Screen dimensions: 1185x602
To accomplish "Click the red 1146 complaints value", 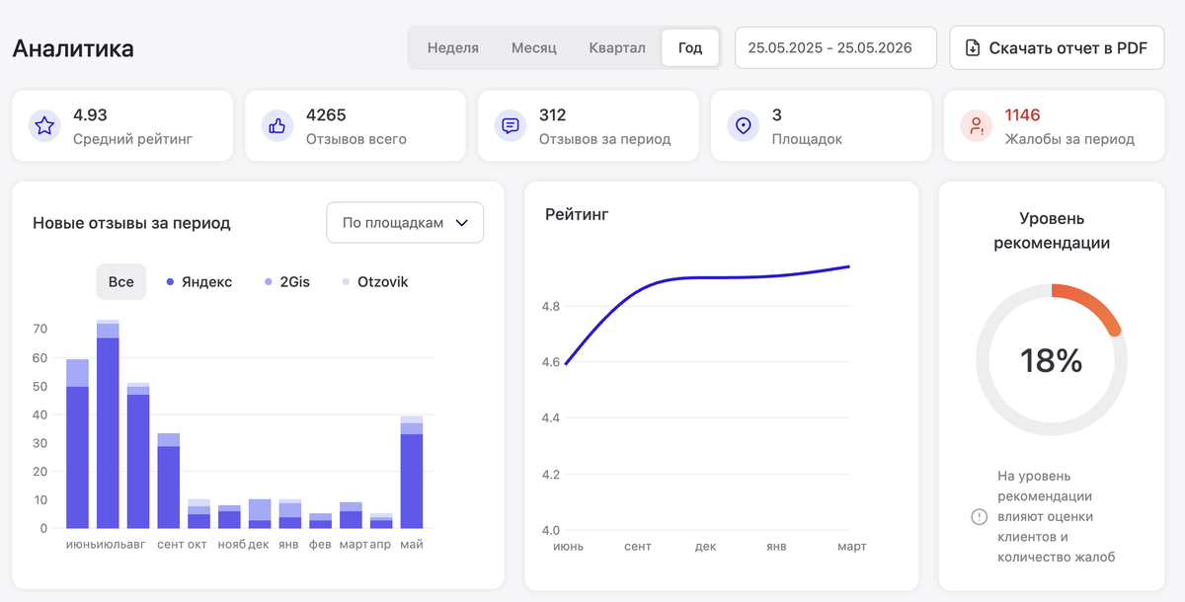I will click(x=1023, y=115).
